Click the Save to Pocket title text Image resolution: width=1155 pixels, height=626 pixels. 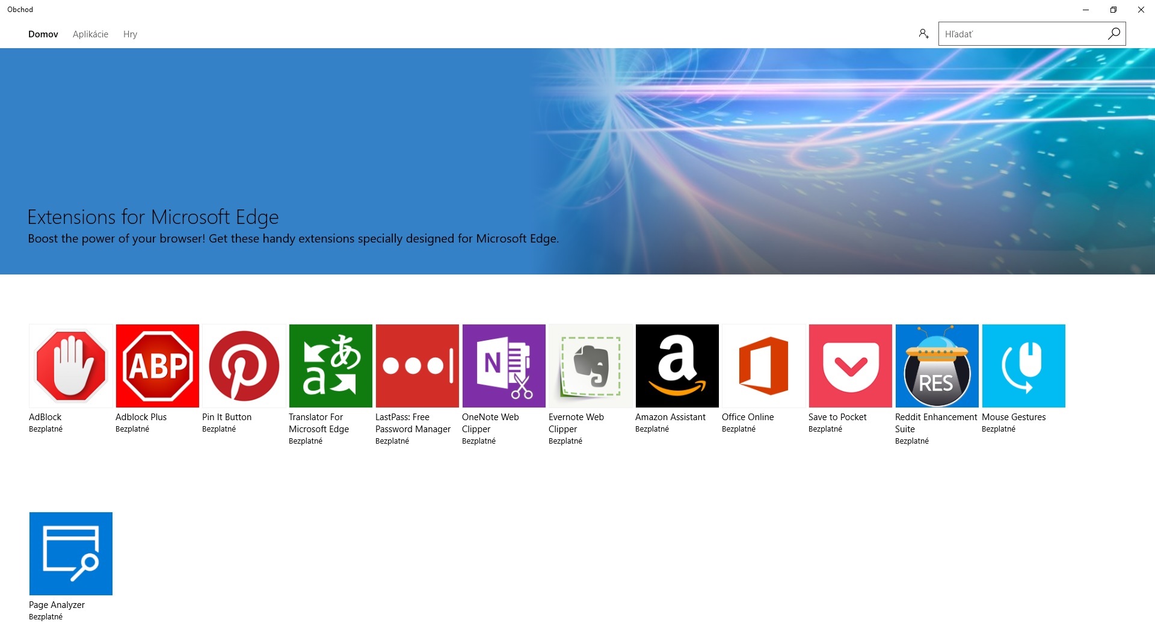click(x=837, y=417)
